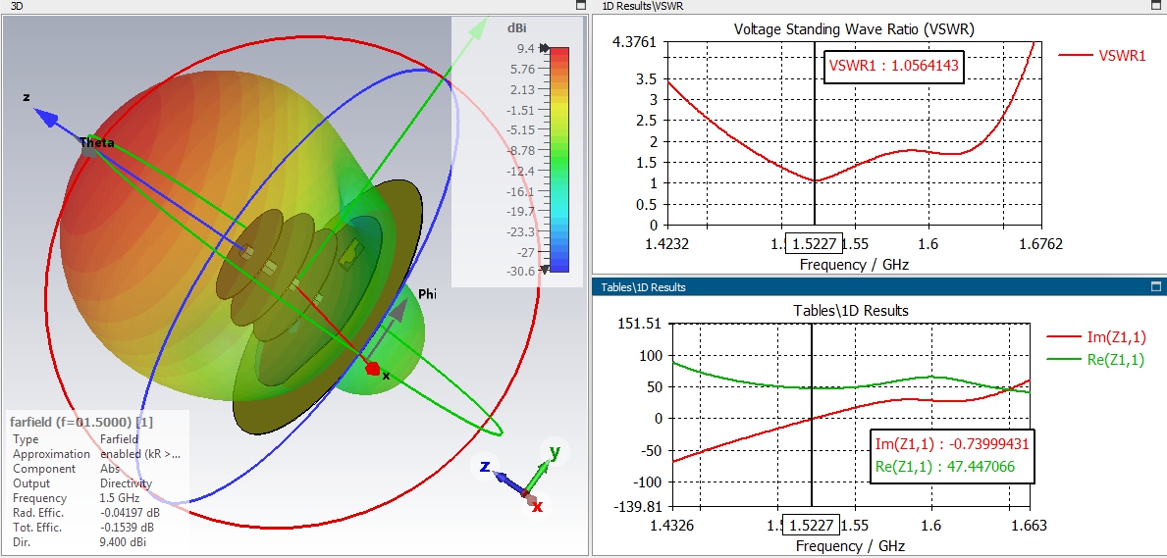Click the 1.5227 marker label in impedance plot
Screen dimensions: 1167x558
coord(812,526)
